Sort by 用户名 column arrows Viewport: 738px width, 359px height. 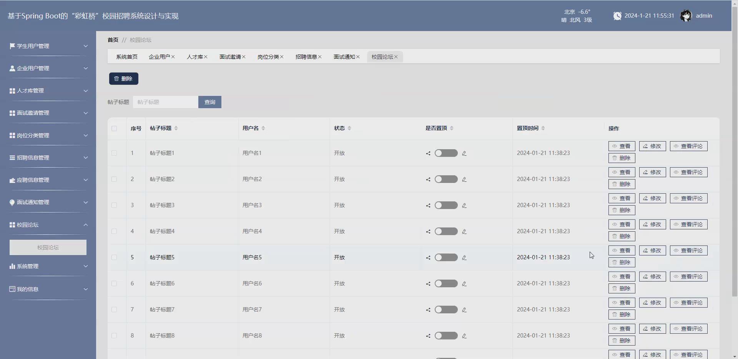click(x=263, y=128)
